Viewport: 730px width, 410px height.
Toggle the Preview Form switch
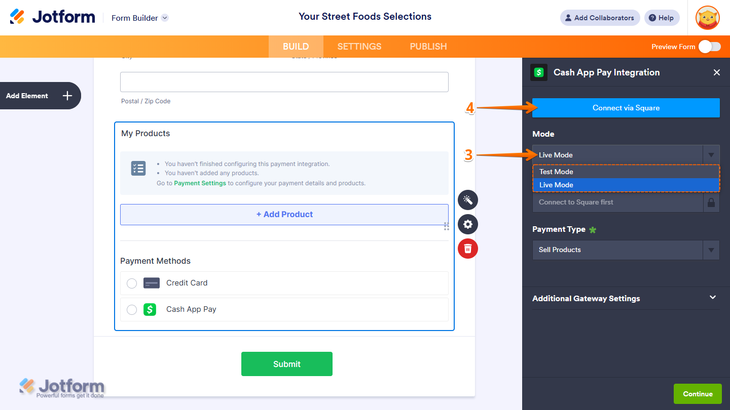point(709,47)
